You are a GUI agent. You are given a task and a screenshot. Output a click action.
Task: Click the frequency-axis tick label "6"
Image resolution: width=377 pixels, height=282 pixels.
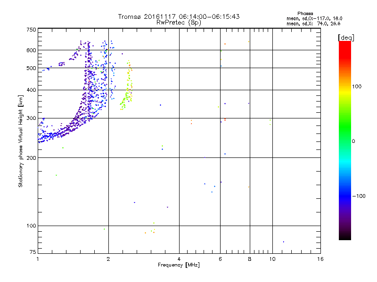point(220,259)
